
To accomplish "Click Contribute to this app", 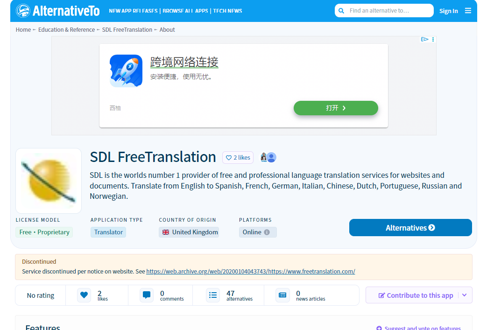I will tap(416, 295).
